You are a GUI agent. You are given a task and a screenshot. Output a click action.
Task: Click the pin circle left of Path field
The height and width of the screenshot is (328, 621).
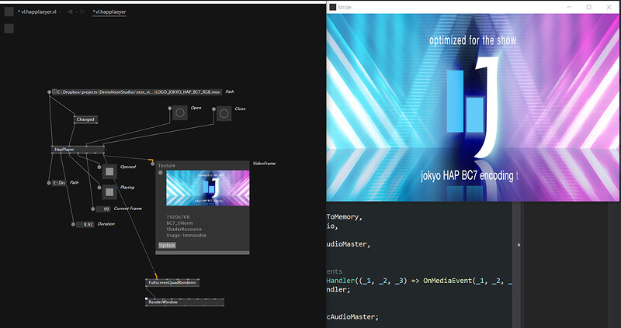49,91
